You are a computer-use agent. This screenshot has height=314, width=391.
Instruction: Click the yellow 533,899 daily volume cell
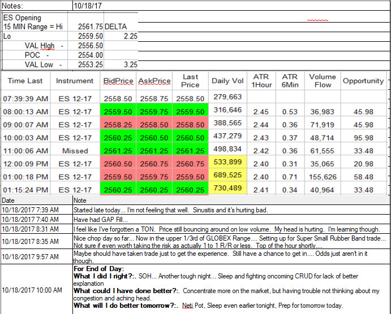click(x=227, y=162)
